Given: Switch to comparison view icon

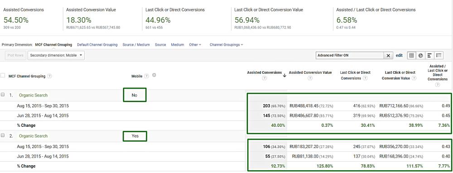Looking at the screenshot, I should 439,55.
